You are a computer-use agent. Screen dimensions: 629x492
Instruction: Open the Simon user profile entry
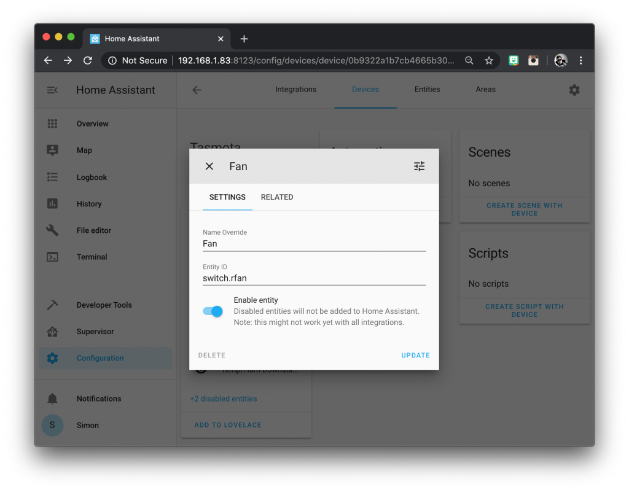[106, 425]
